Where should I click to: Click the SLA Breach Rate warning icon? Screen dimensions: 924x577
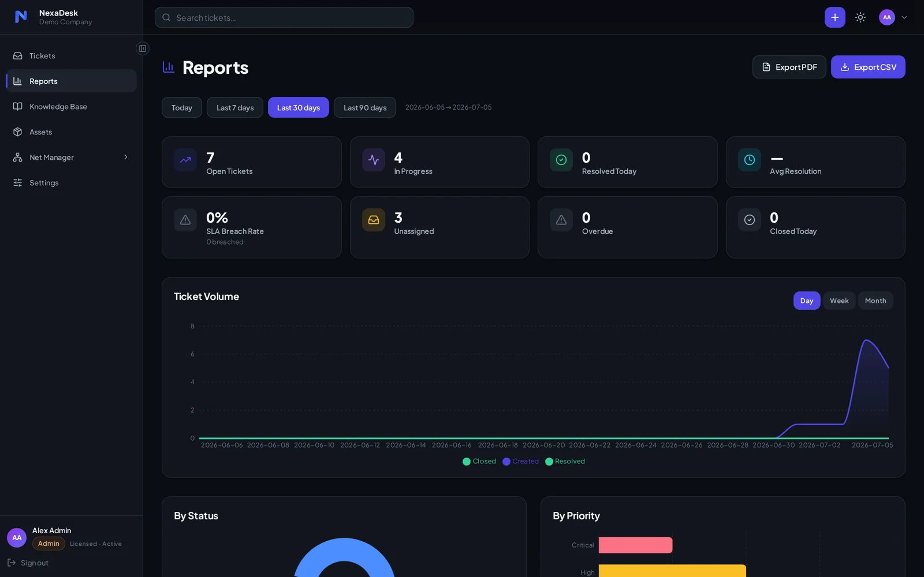tap(185, 220)
